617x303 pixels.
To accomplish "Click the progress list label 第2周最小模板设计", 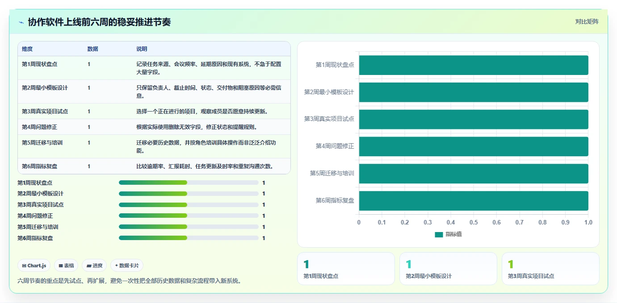I will tap(41, 194).
